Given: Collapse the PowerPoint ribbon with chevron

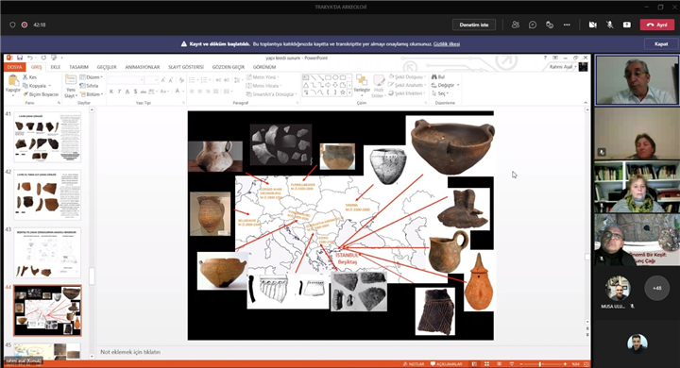Looking at the screenshot, I should pyautogui.click(x=586, y=103).
